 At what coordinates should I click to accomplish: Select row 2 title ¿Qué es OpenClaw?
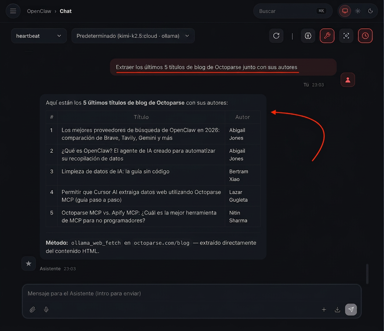[x=138, y=155]
